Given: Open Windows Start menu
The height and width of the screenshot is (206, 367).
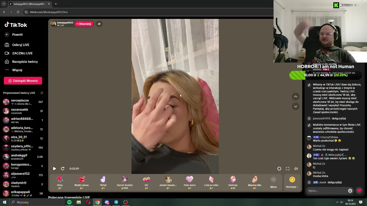Looking at the screenshot, I should [x=4, y=202].
